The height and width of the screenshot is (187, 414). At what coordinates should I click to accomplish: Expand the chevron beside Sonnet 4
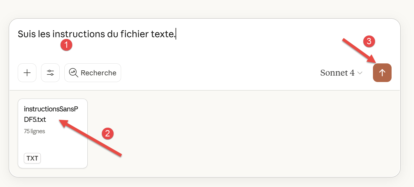(360, 73)
